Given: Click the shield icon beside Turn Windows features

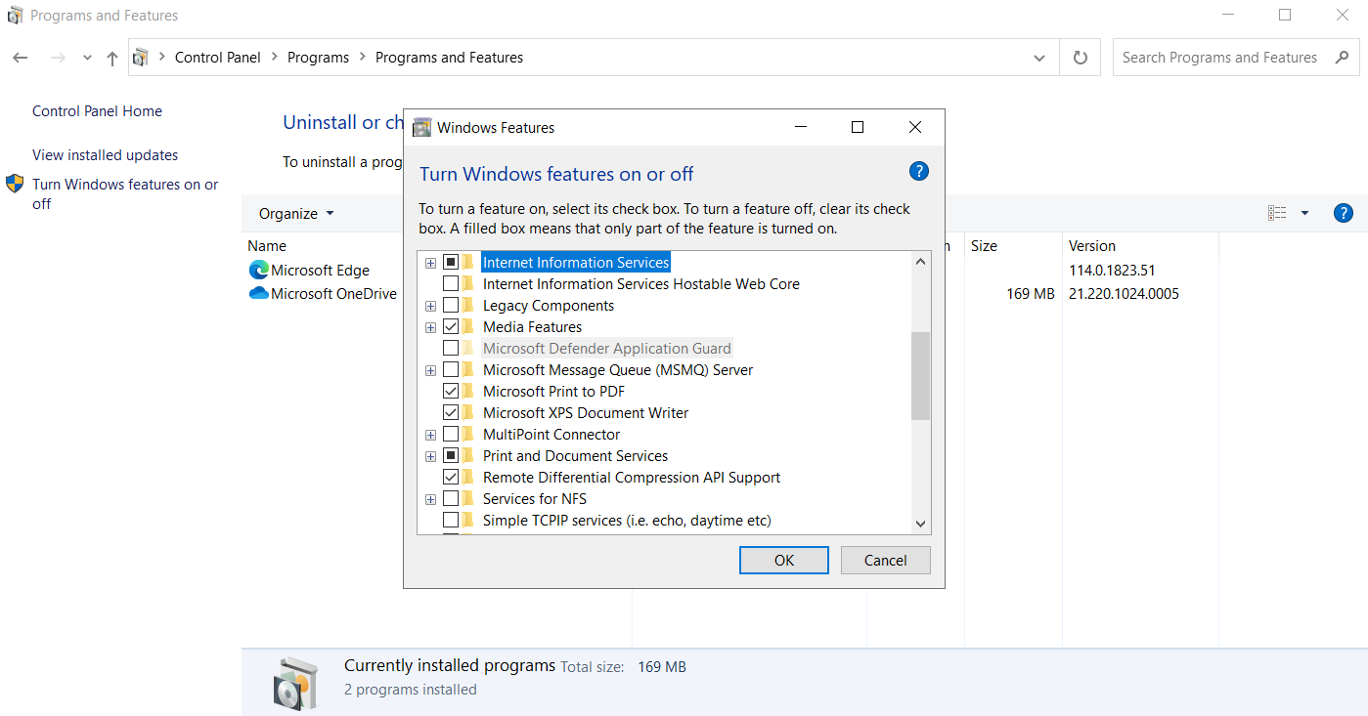Looking at the screenshot, I should tap(15, 184).
